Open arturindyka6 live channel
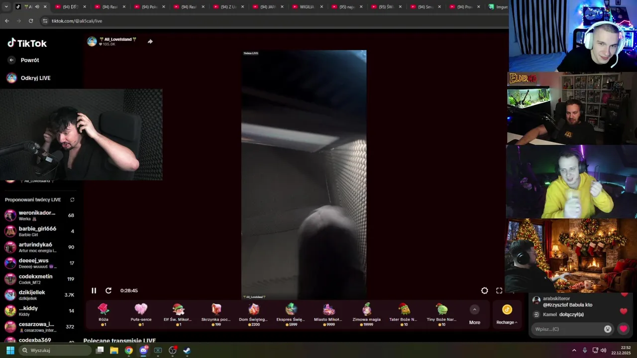Viewport: 637px width, 358px height. [40, 247]
